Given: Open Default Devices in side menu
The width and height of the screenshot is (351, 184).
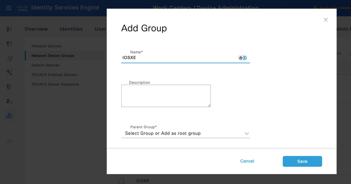Looking at the screenshot, I should point(45,65).
